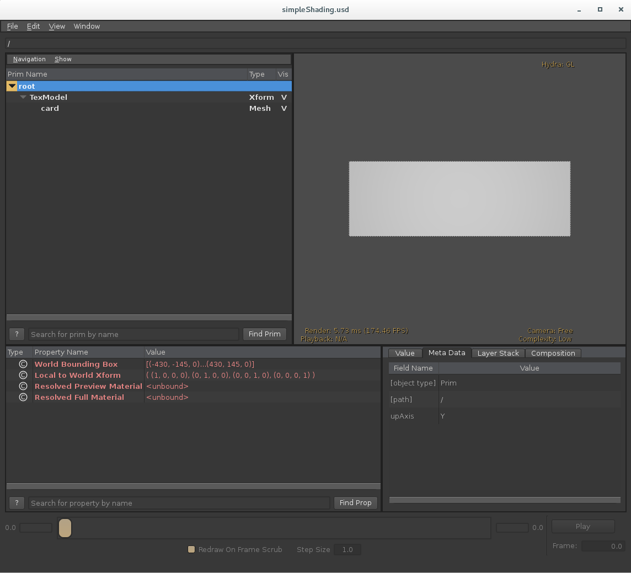The image size is (631, 573).
Task: Open the View menu
Action: coord(57,26)
